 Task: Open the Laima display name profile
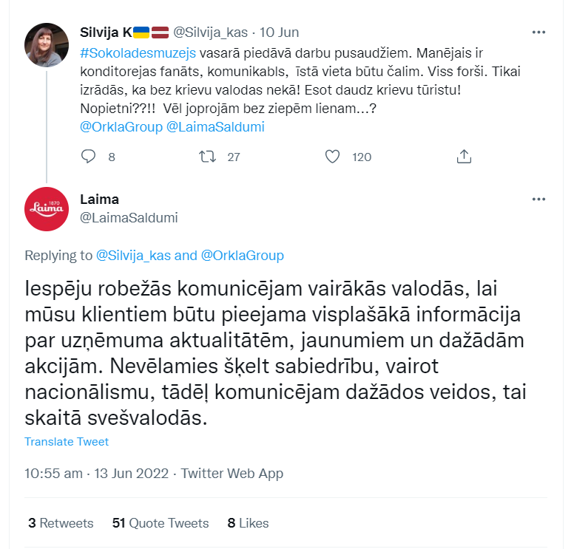click(x=100, y=200)
